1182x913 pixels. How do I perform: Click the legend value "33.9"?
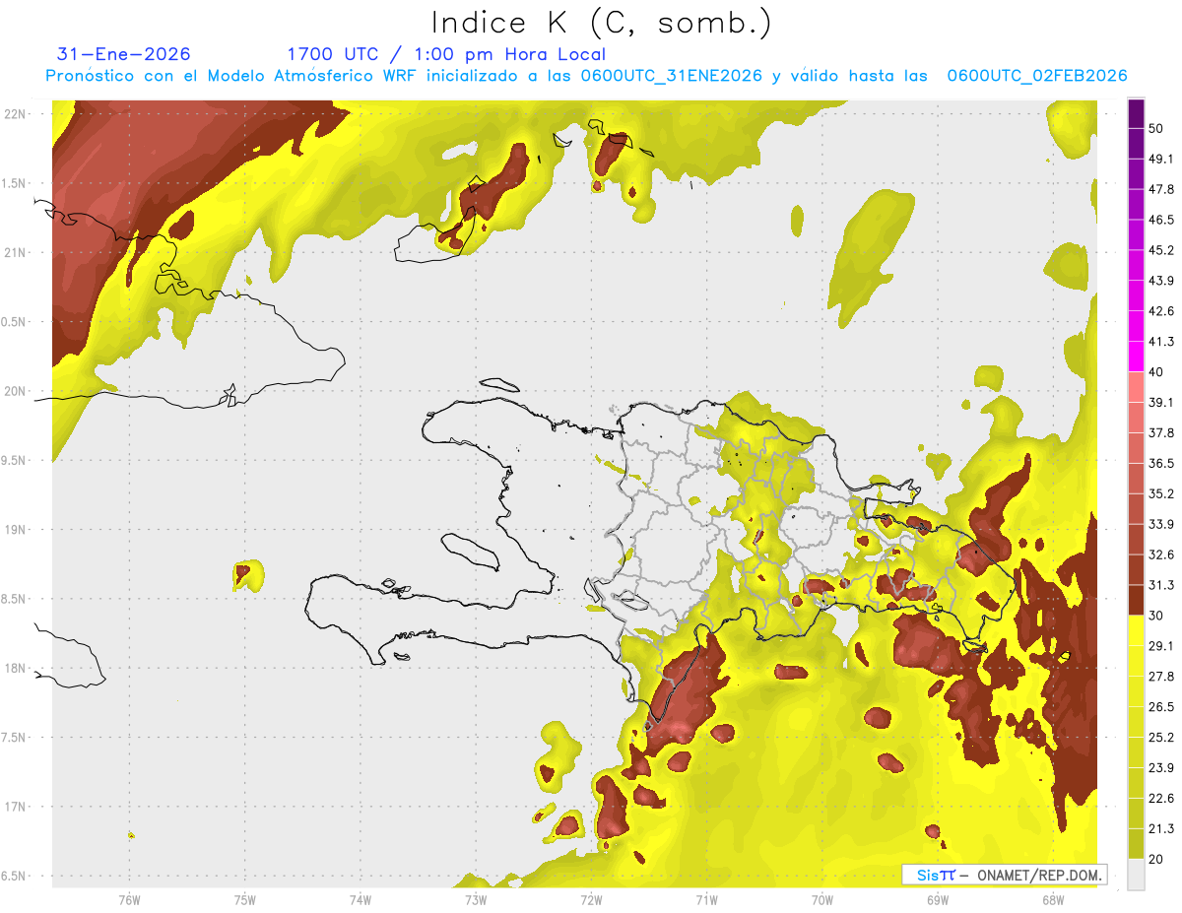click(1161, 524)
